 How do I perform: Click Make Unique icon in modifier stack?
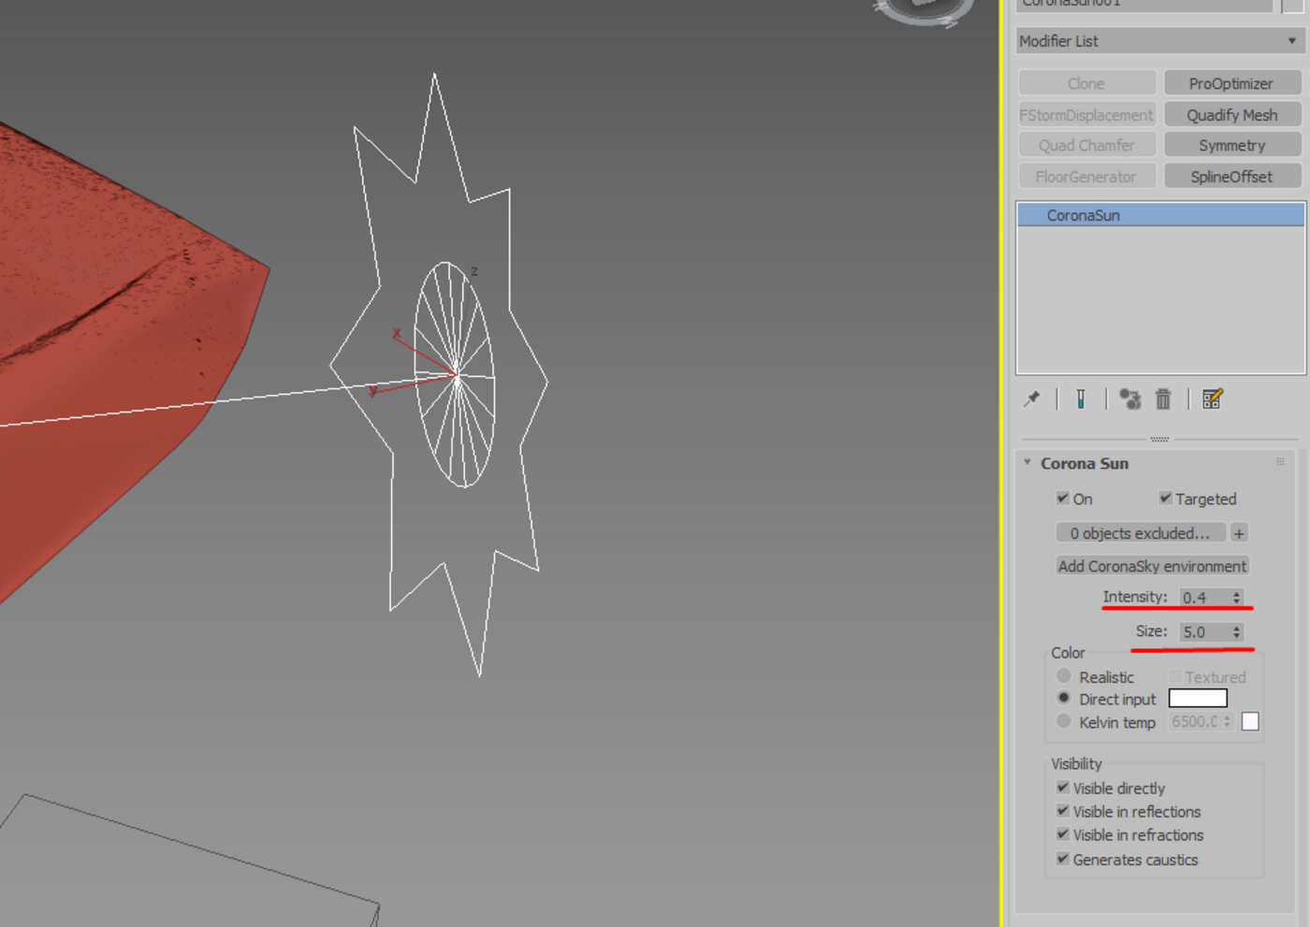click(1130, 399)
